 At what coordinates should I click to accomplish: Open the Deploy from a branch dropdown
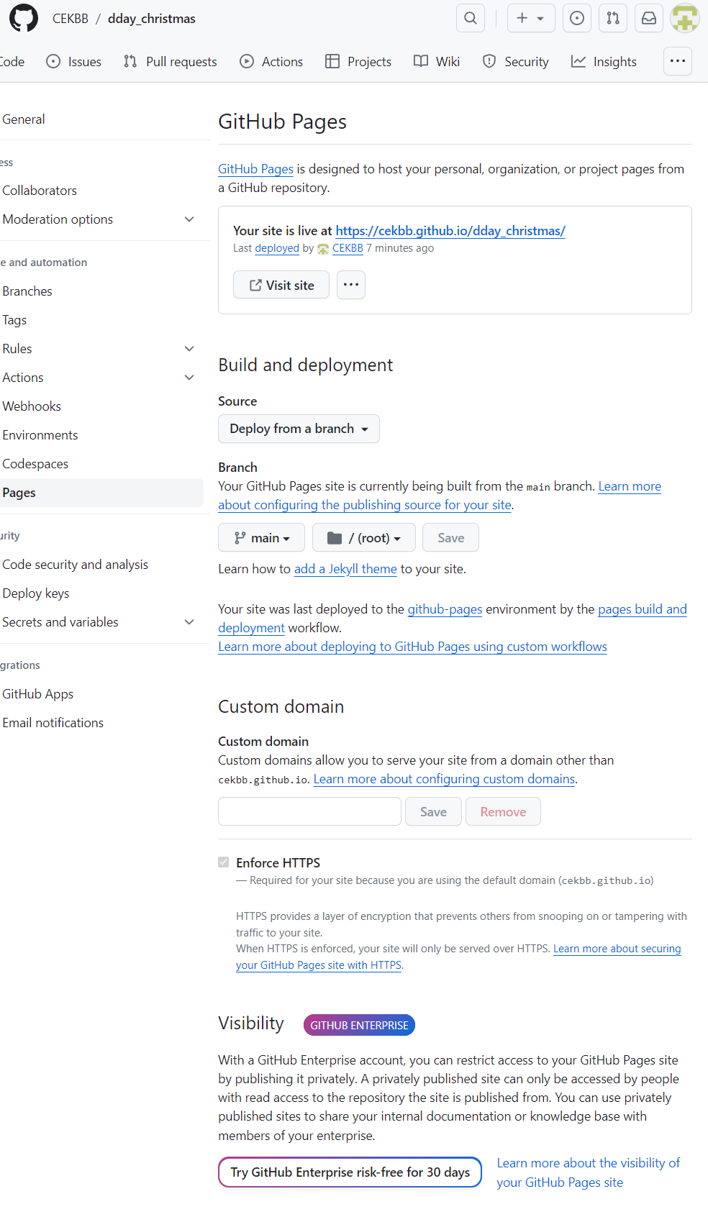point(299,429)
